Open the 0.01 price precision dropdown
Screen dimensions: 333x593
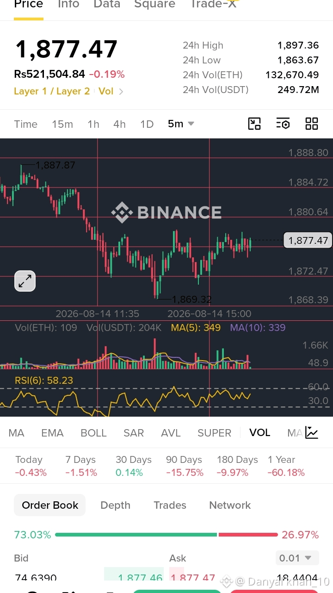297,558
